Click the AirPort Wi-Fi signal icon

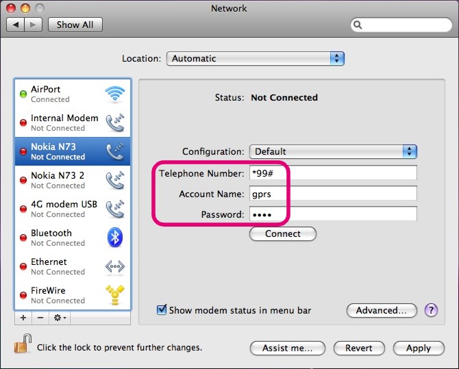coord(115,94)
